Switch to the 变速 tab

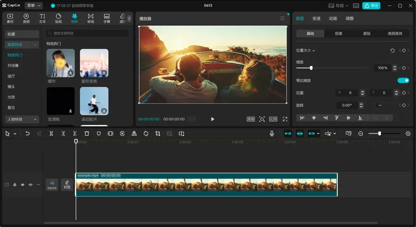316,18
